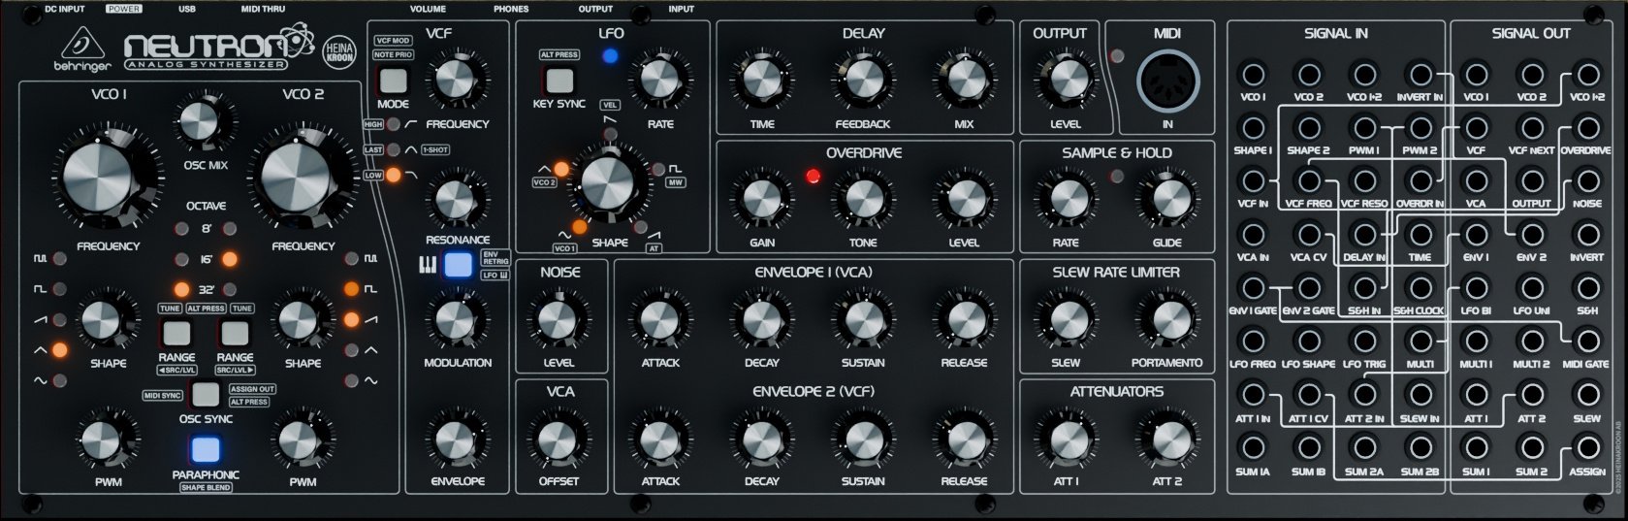Click the LFO UNI output jack

(1531, 287)
